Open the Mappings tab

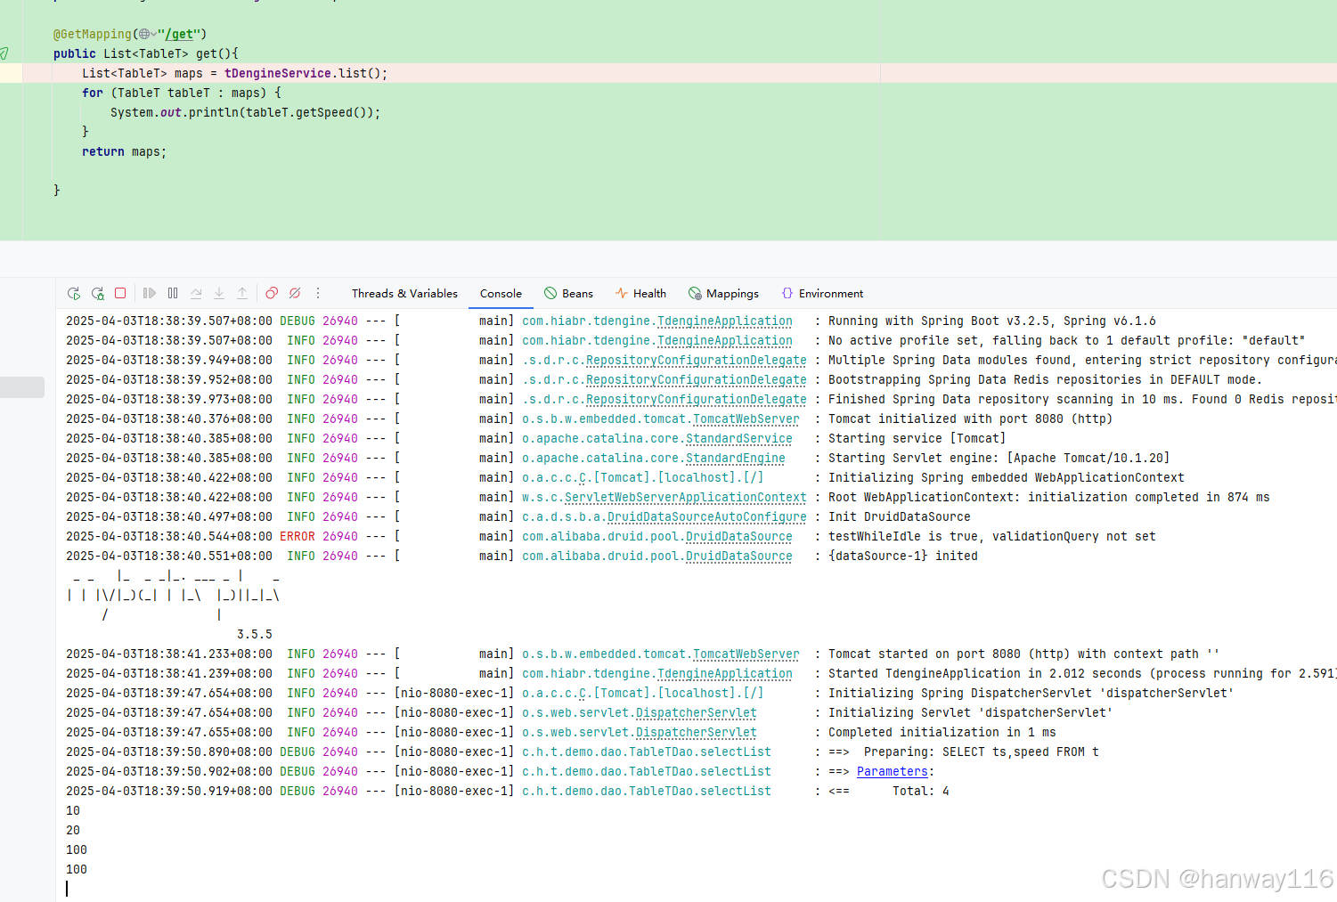(x=723, y=293)
